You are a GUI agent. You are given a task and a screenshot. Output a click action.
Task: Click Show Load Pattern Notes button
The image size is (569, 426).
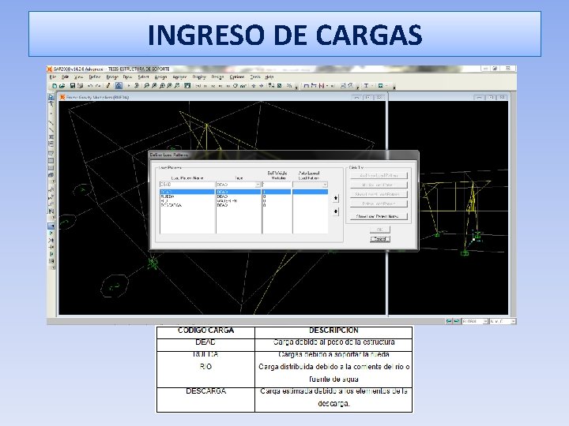379,216
